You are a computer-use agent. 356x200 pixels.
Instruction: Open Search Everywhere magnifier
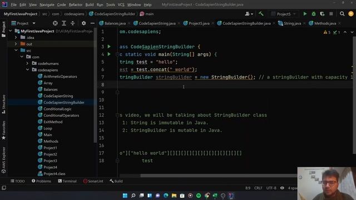(342, 14)
